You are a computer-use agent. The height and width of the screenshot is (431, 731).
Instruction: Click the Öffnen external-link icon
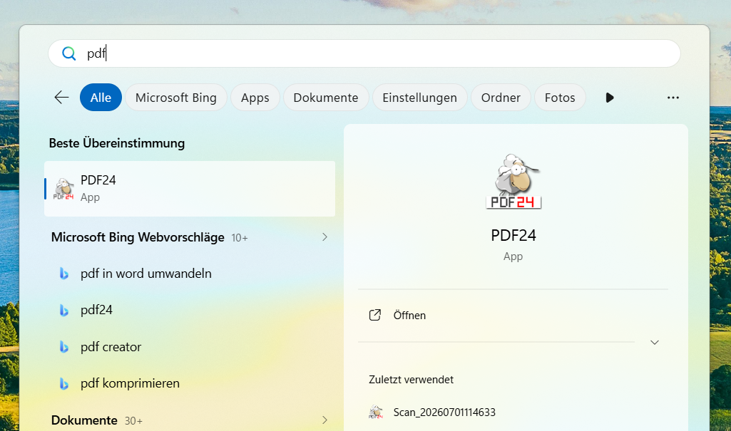coord(375,315)
